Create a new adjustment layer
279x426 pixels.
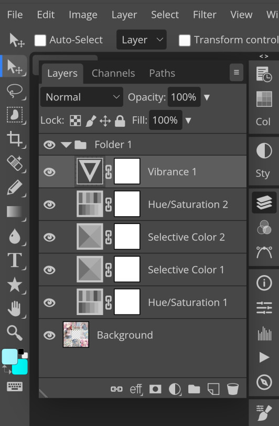point(175,389)
